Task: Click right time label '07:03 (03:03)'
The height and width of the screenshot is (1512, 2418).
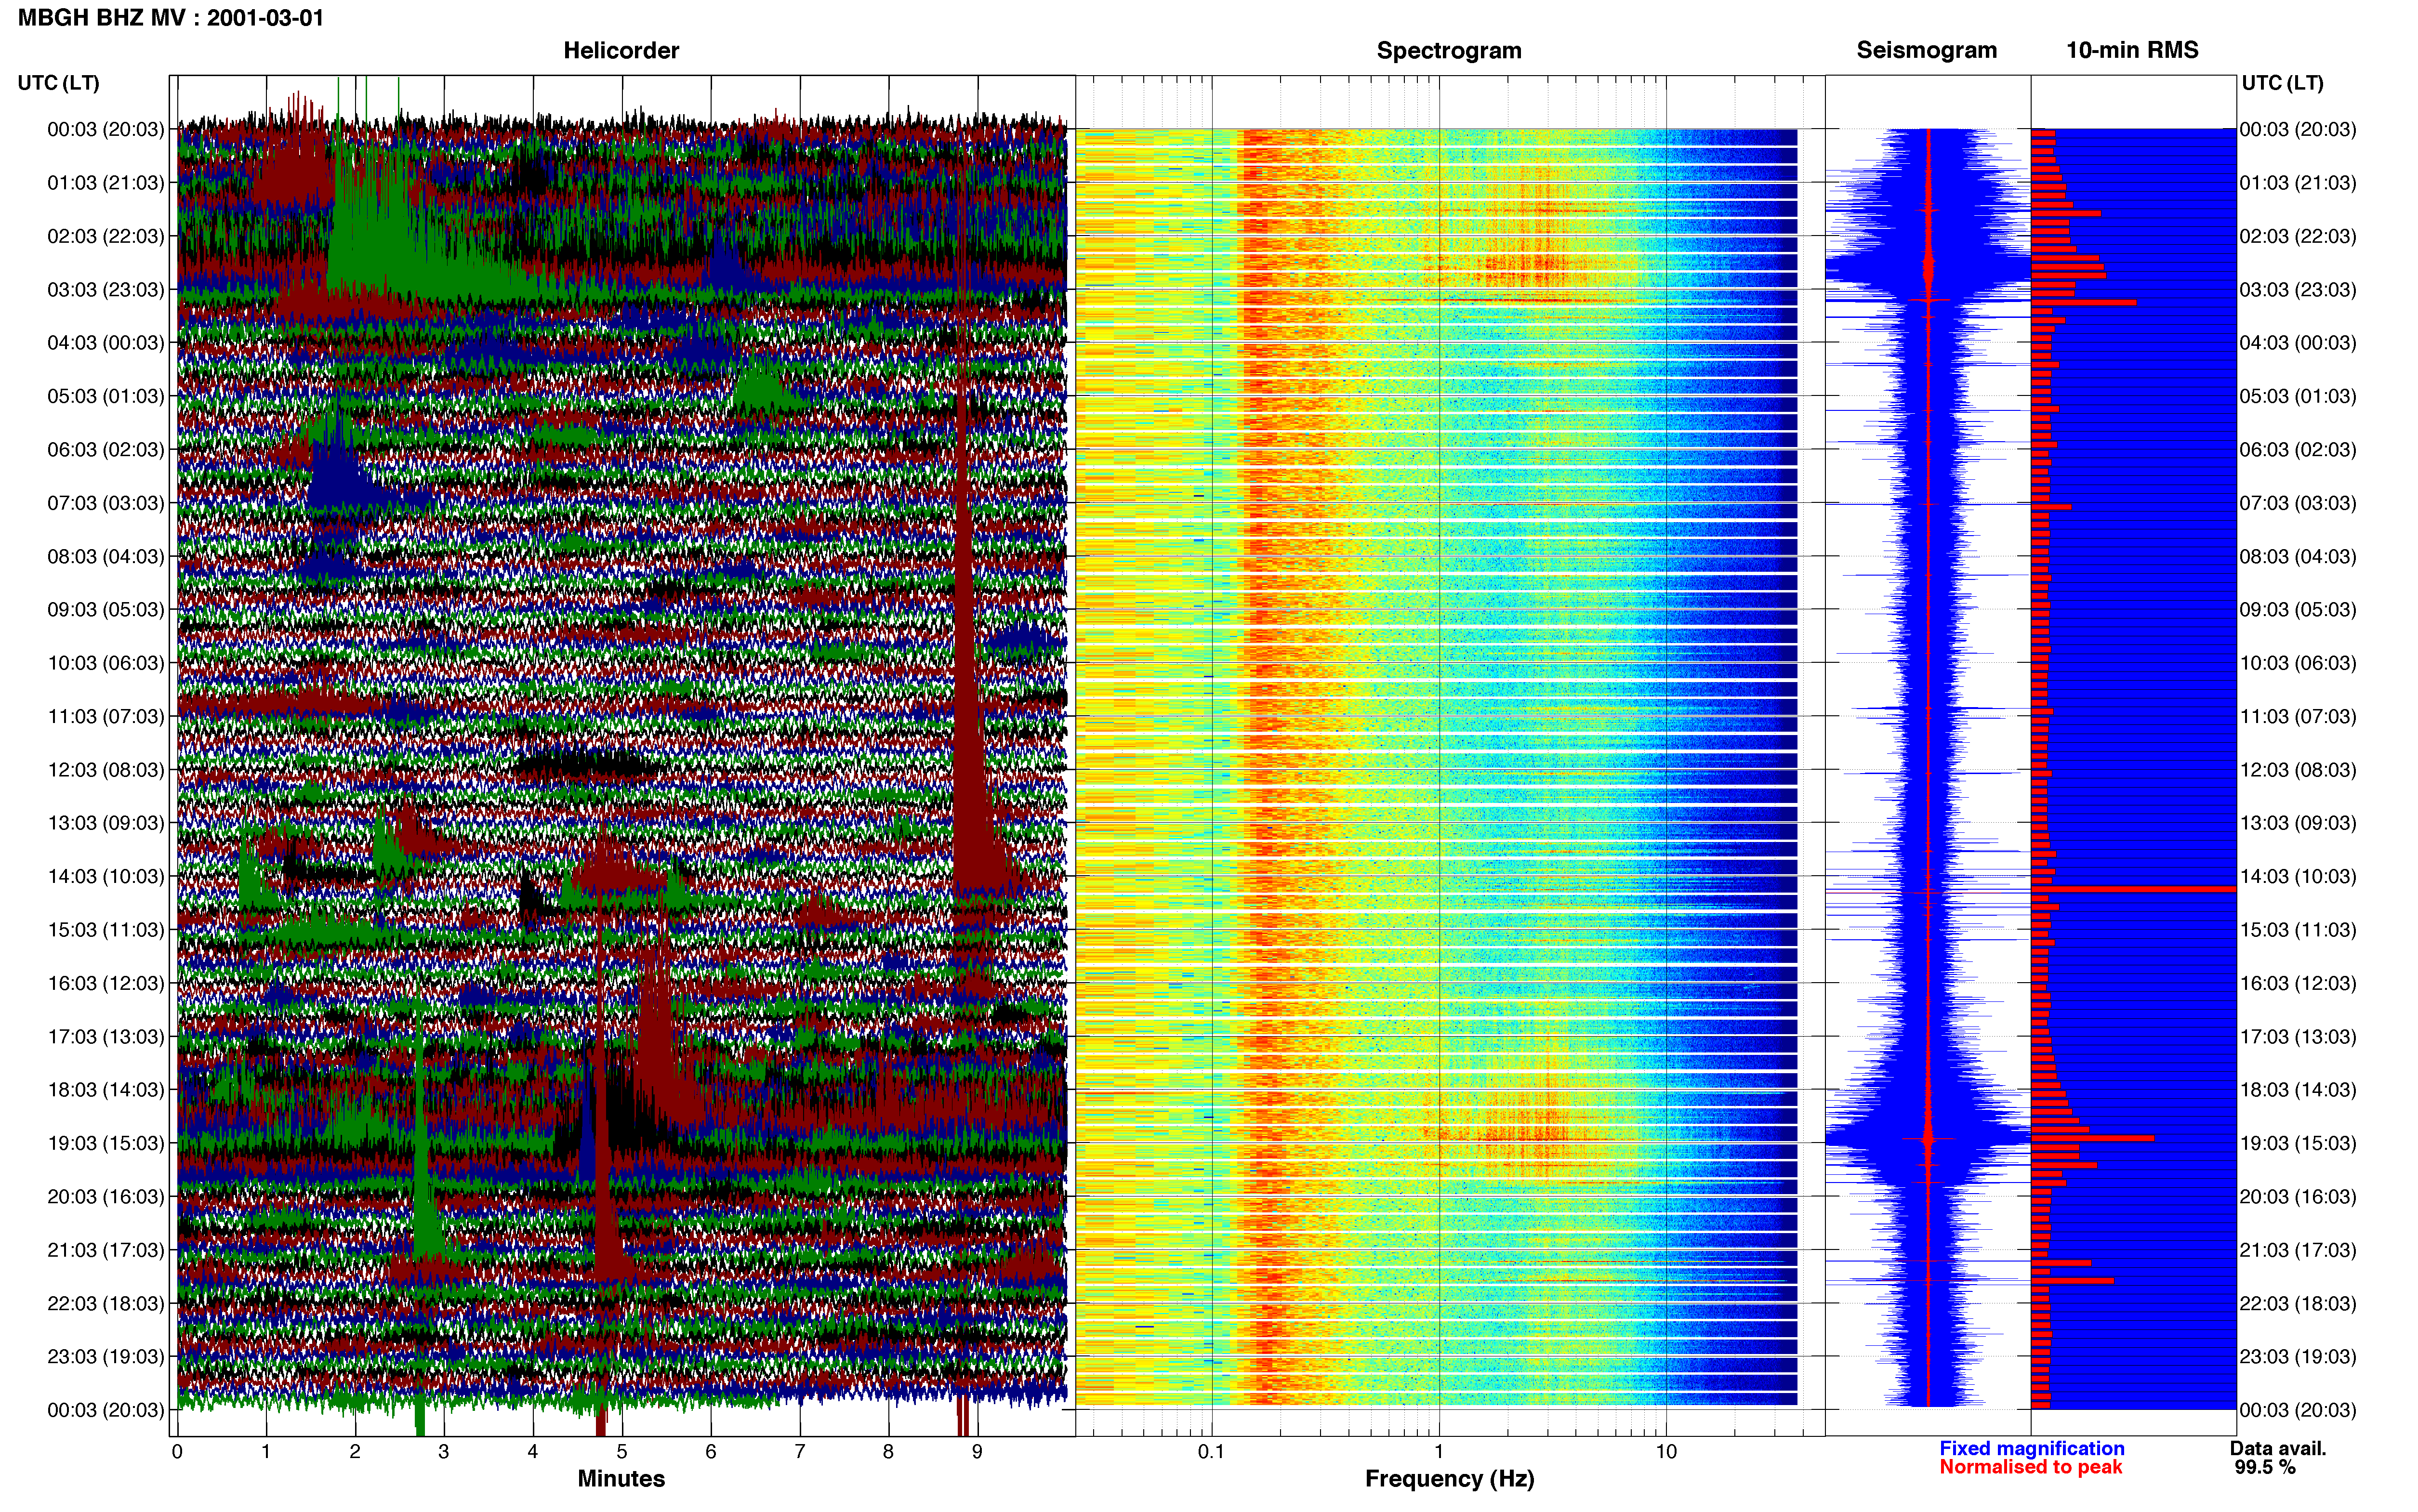Action: 2298,503
